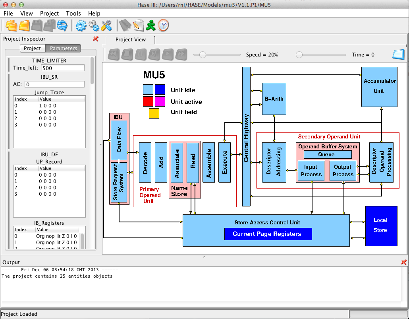The width and height of the screenshot is (409, 319).
Task: Click the stop playback button
Action: (x=127, y=54)
